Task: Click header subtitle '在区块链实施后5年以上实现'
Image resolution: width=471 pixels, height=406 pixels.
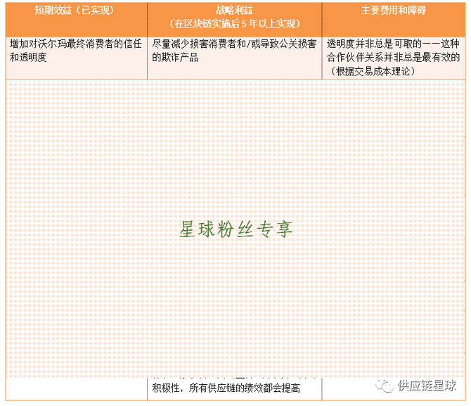Action: [x=234, y=24]
